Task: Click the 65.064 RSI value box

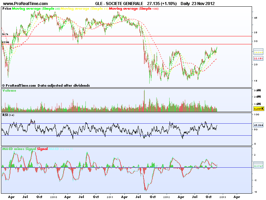Action: coord(258,125)
